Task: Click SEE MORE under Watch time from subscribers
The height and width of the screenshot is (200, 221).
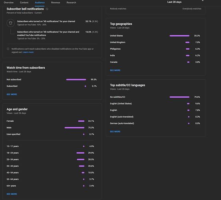Action: pos(12,94)
